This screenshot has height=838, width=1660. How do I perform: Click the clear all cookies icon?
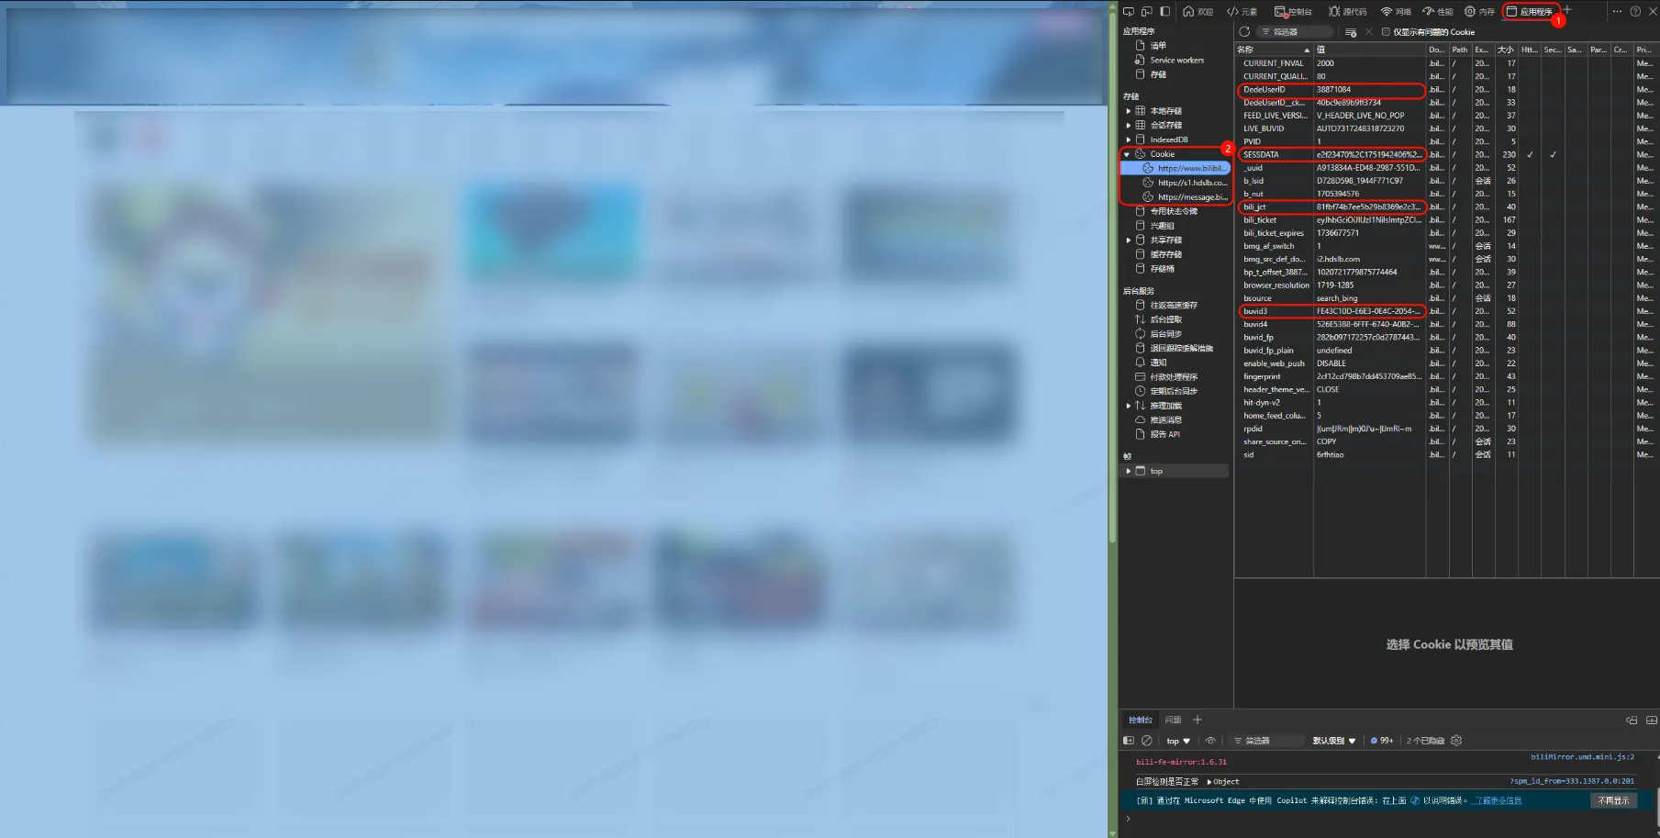pyautogui.click(x=1351, y=32)
